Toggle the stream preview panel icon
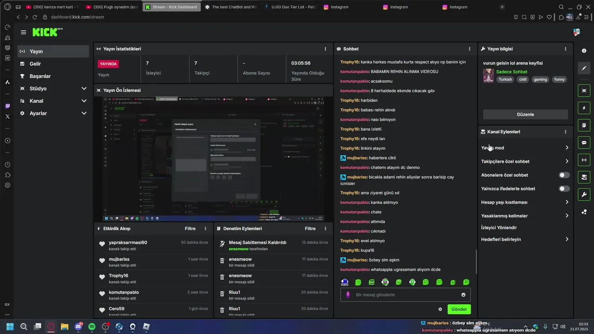 click(584, 90)
